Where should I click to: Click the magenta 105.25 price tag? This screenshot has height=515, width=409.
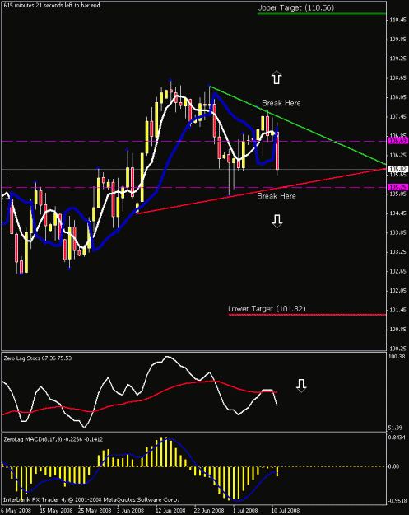coord(397,187)
